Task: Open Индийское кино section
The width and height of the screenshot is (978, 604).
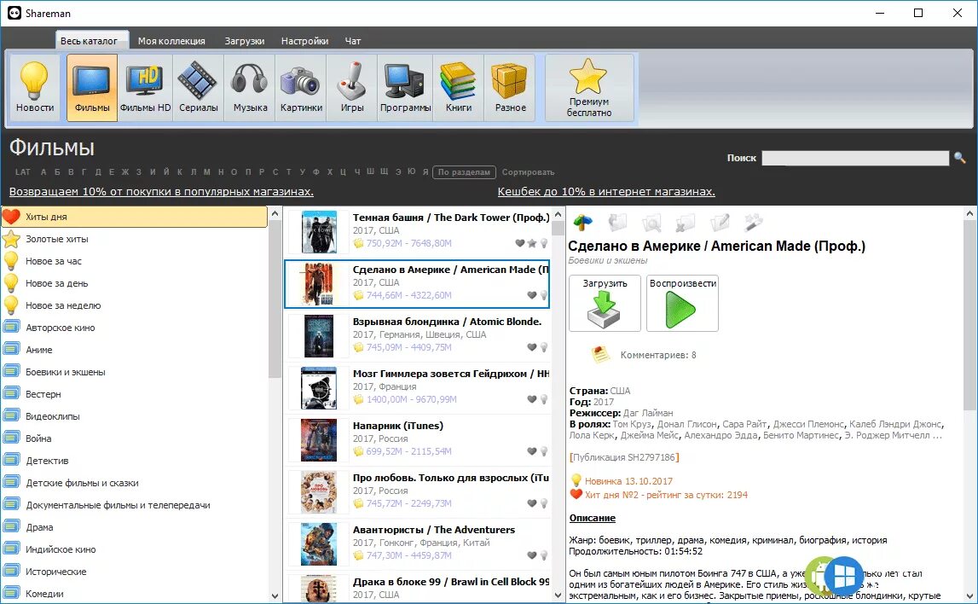Action: pos(134,549)
